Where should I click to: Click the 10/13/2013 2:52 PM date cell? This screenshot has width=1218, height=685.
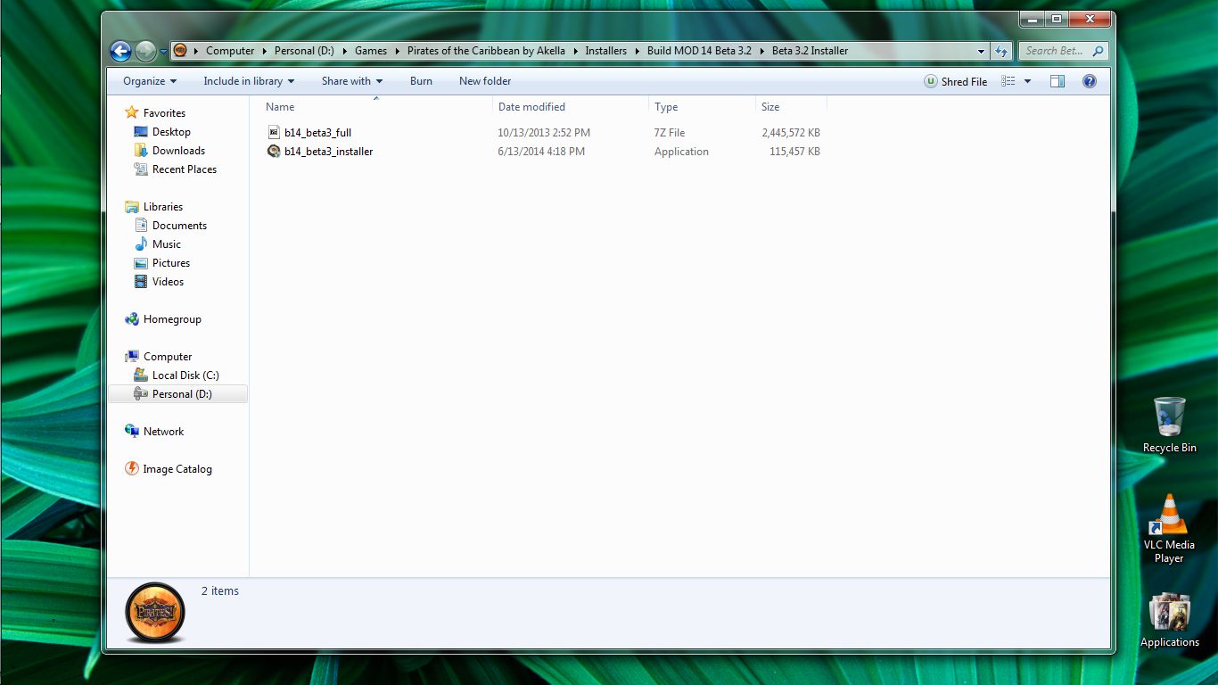click(544, 133)
